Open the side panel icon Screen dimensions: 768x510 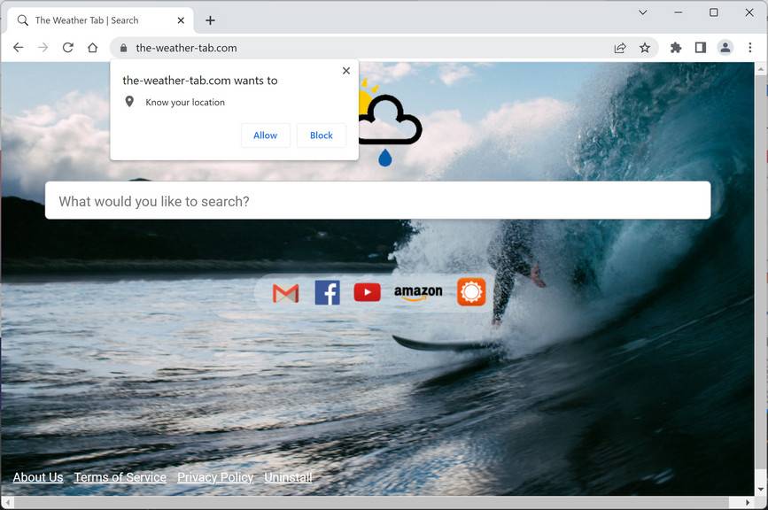[x=701, y=47]
